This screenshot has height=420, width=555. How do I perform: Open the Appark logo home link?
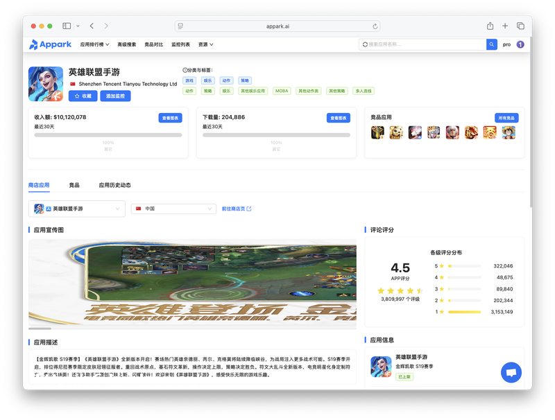click(50, 44)
